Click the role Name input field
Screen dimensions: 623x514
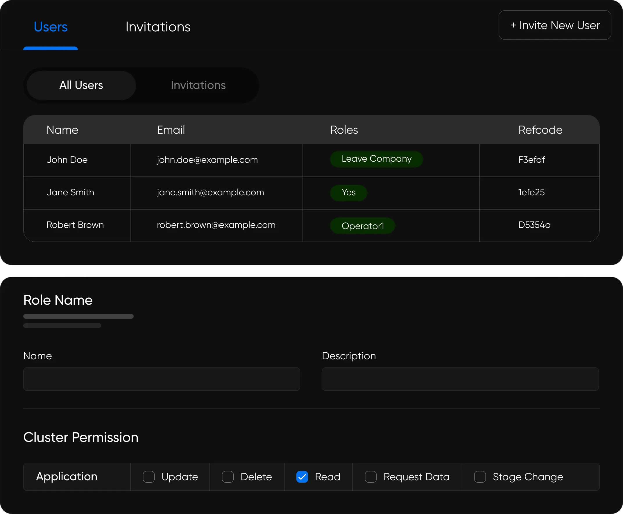162,379
